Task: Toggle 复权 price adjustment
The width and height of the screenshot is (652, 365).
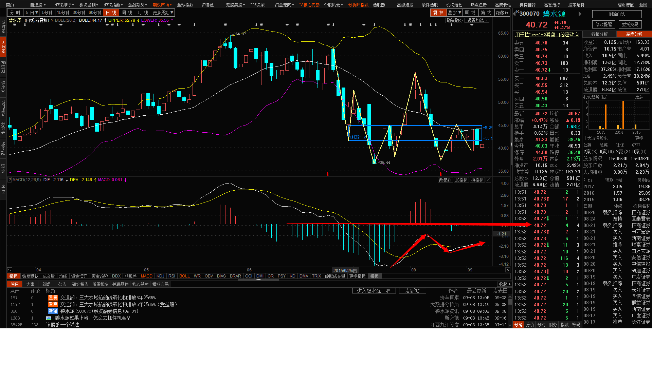Action: [x=438, y=13]
